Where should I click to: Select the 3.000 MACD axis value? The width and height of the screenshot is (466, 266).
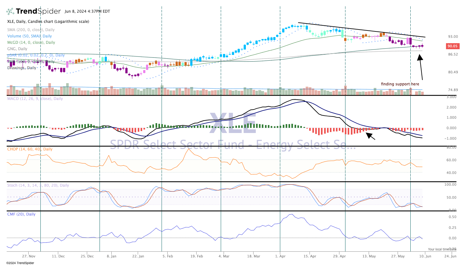tap(452, 97)
